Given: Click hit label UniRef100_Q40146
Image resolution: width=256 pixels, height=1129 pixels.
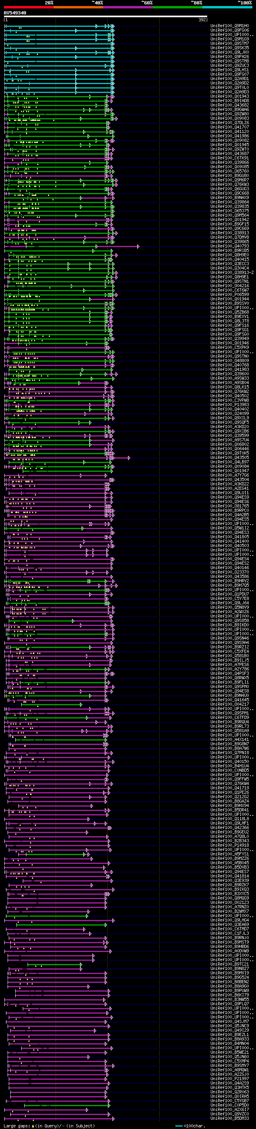Looking at the screenshot, I should pyautogui.click(x=230, y=568).
